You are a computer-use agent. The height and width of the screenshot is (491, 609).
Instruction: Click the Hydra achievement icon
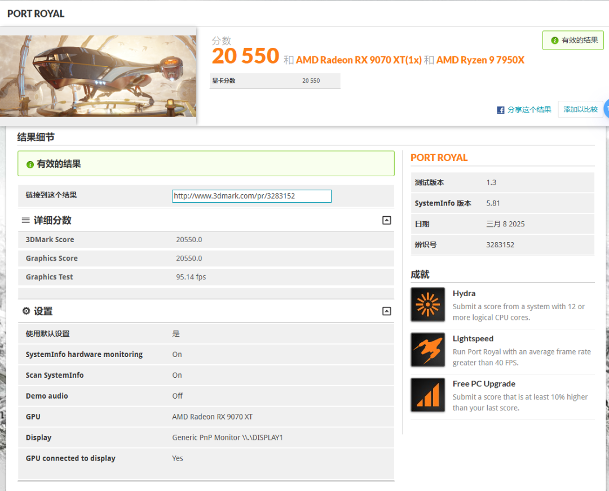coord(427,305)
